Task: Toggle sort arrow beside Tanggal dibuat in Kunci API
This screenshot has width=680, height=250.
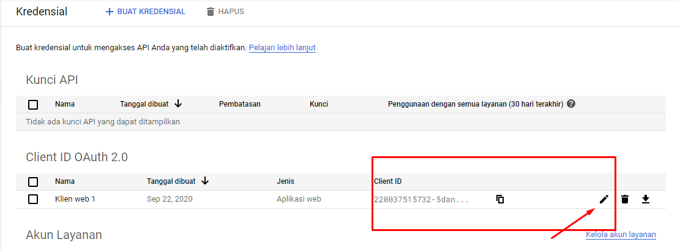Action: (179, 104)
